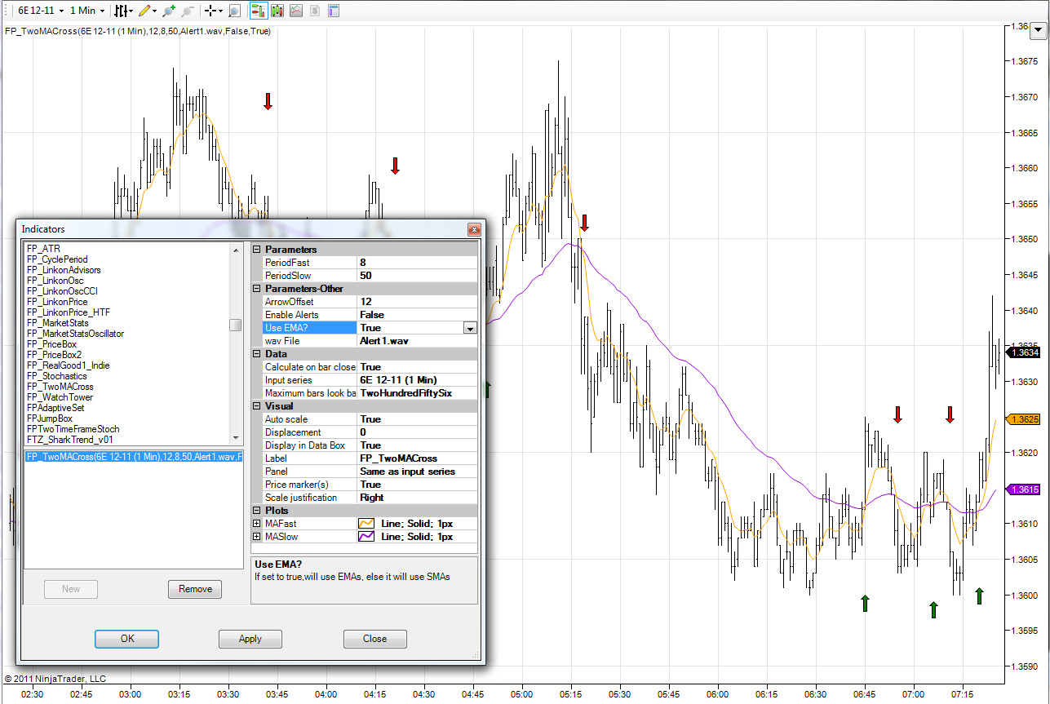
Task: Click the dollar-sign Strategies icon
Action: point(315,11)
